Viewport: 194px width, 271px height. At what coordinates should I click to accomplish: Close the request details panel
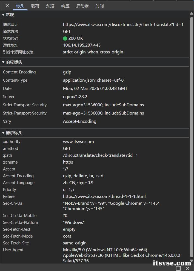tap(7, 6)
